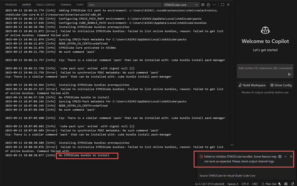
Task: Open Copilot status icon in status bar
Action: pos(286,184)
